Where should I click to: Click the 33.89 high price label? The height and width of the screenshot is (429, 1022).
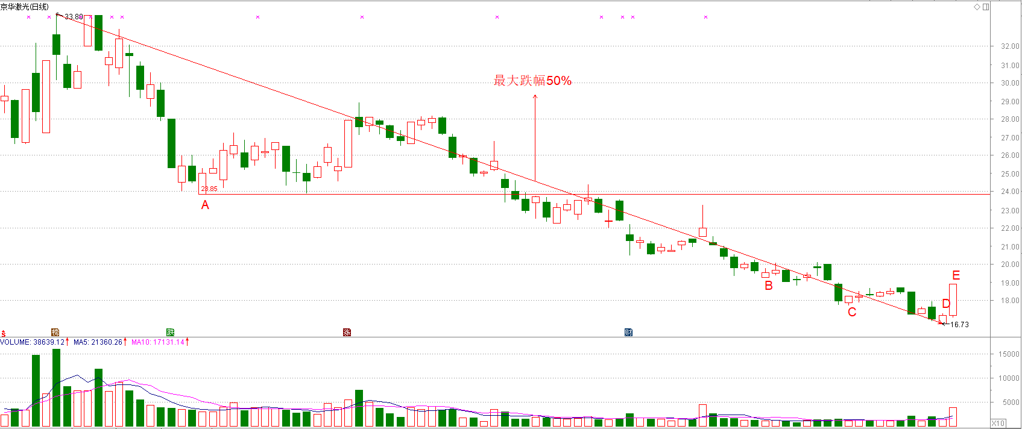click(x=74, y=17)
